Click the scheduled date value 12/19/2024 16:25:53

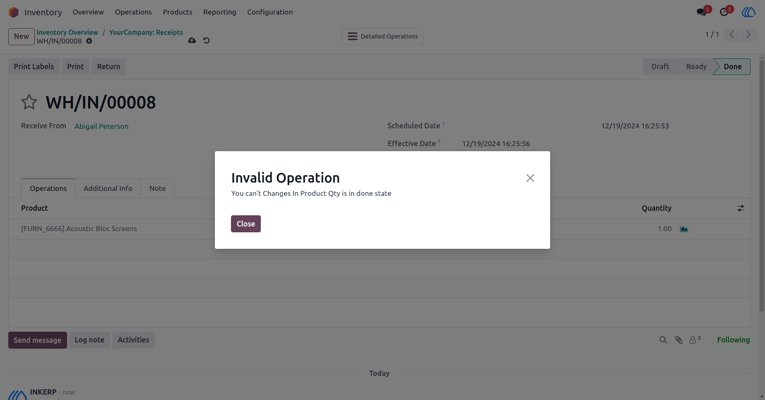point(635,126)
